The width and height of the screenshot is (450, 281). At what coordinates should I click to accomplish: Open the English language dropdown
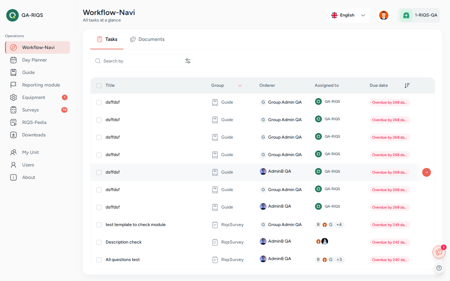(349, 15)
